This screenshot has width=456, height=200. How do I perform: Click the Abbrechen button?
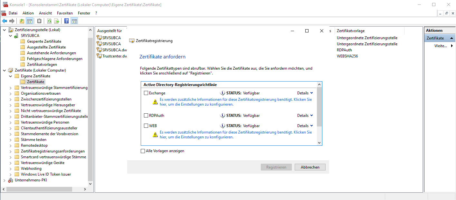coord(310,167)
